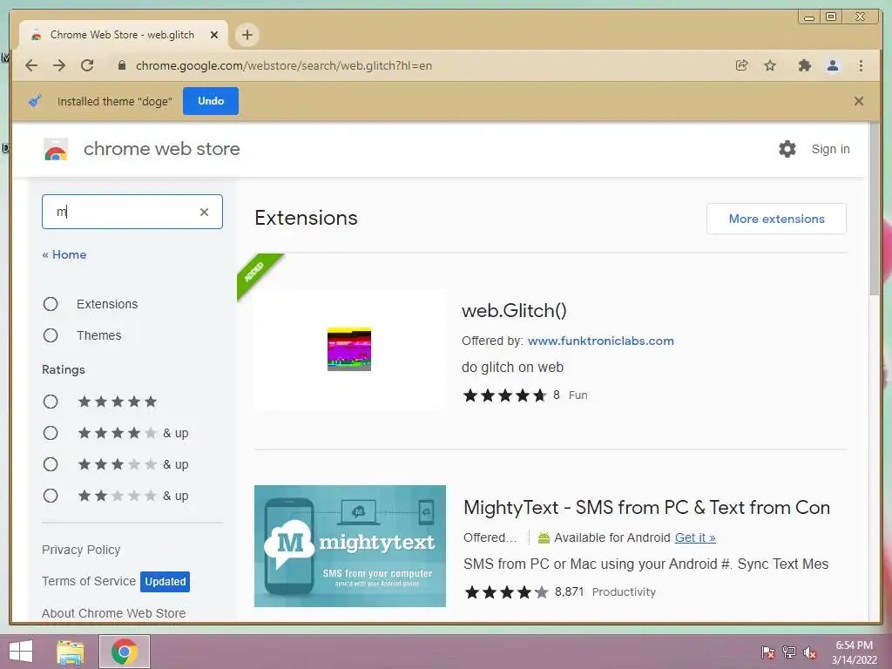Open the MightyText extension title
Image resolution: width=892 pixels, height=669 pixels.
point(647,508)
